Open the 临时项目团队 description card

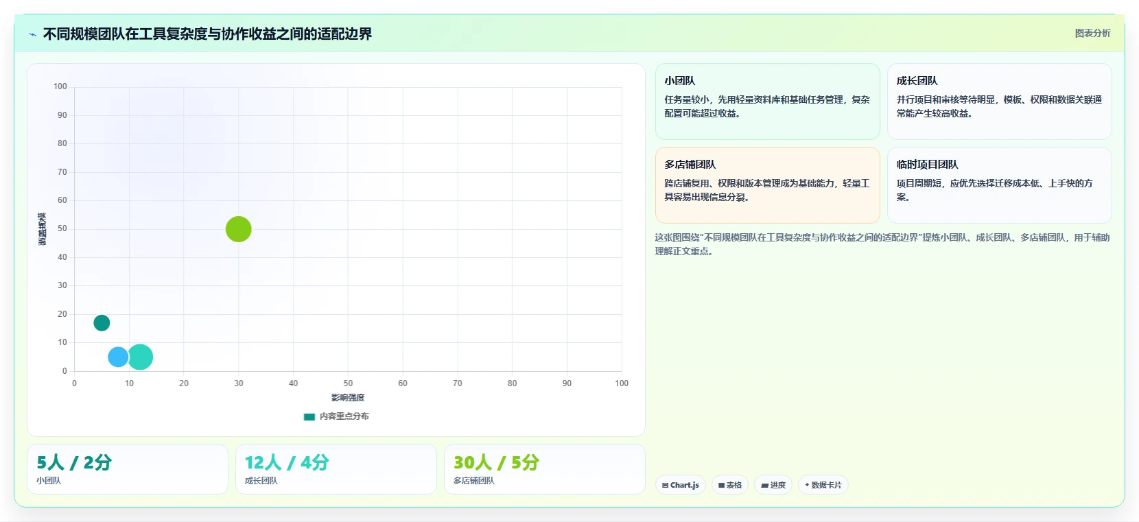click(999, 185)
